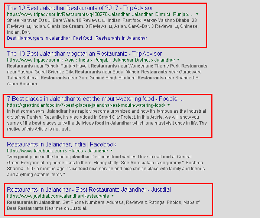Click the greatindianfood.in green URL text
Screen dimensions: 260x218
(86, 105)
